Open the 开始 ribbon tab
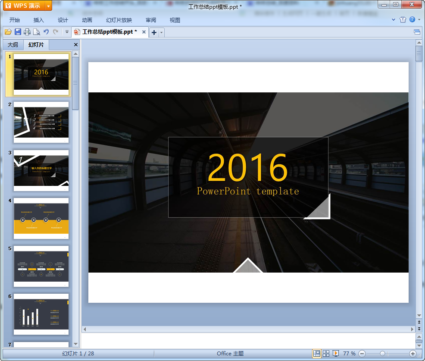Image resolution: width=425 pixels, height=361 pixels. click(x=14, y=20)
